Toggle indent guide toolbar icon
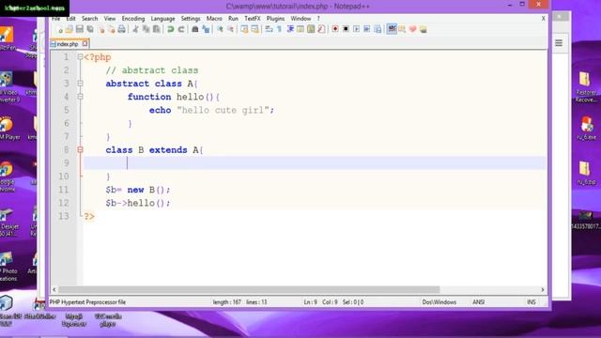 290,29
